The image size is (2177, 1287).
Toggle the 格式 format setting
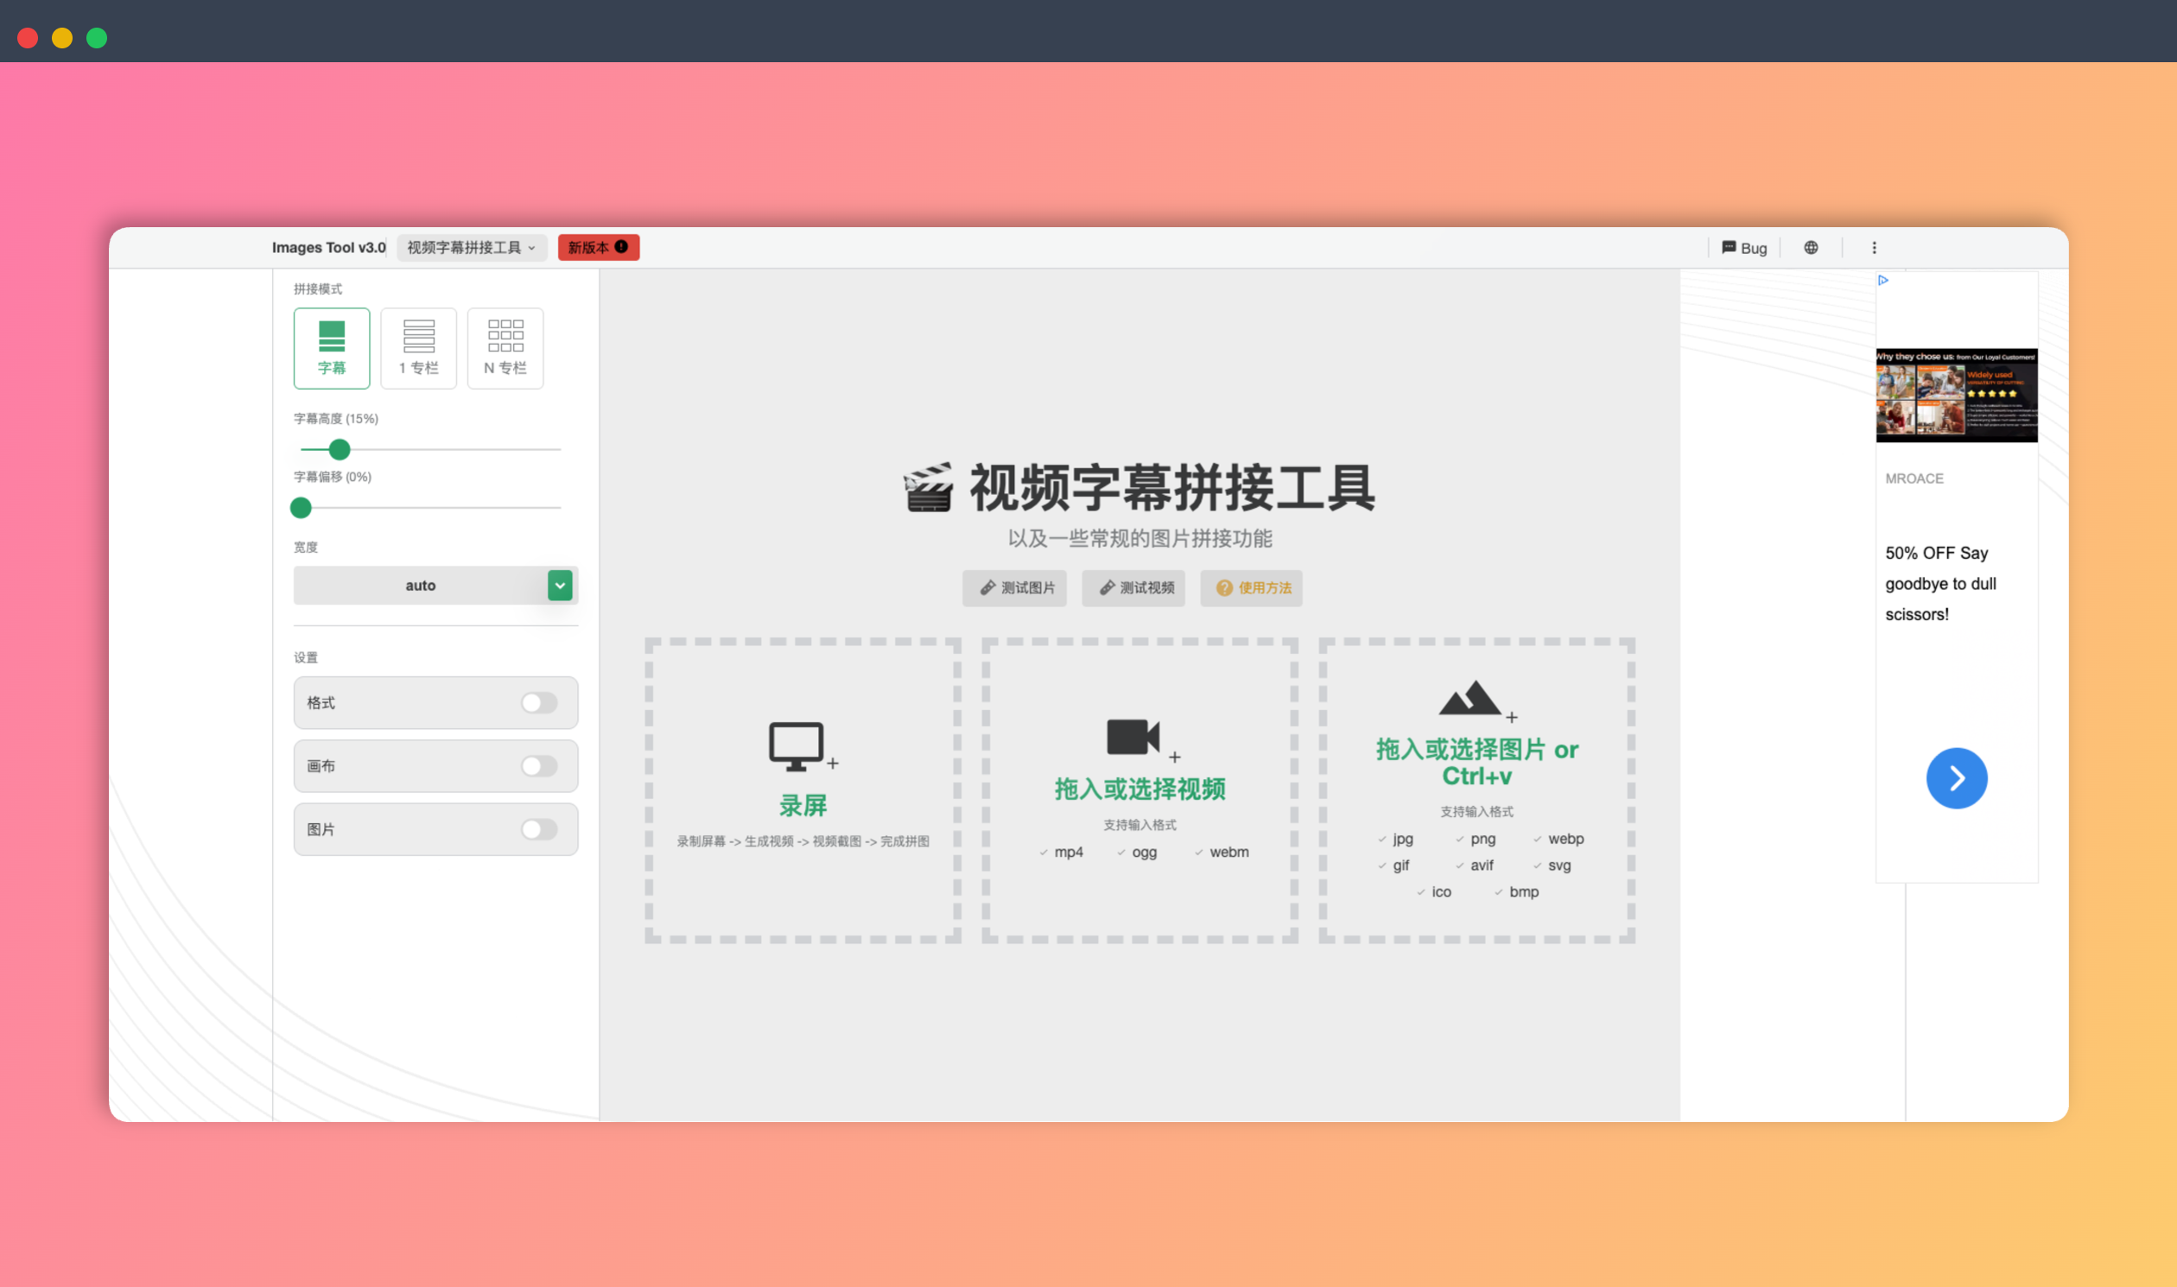point(538,702)
